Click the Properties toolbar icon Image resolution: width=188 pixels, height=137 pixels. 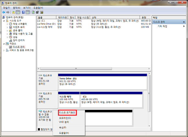click(37, 12)
